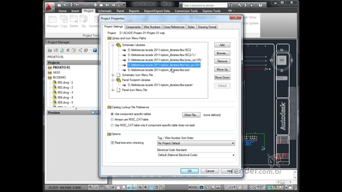Screen dimensions: 342x192
Task: Click the N compass label on the ViewCube
Action: pyautogui.click(x=282, y=50)
